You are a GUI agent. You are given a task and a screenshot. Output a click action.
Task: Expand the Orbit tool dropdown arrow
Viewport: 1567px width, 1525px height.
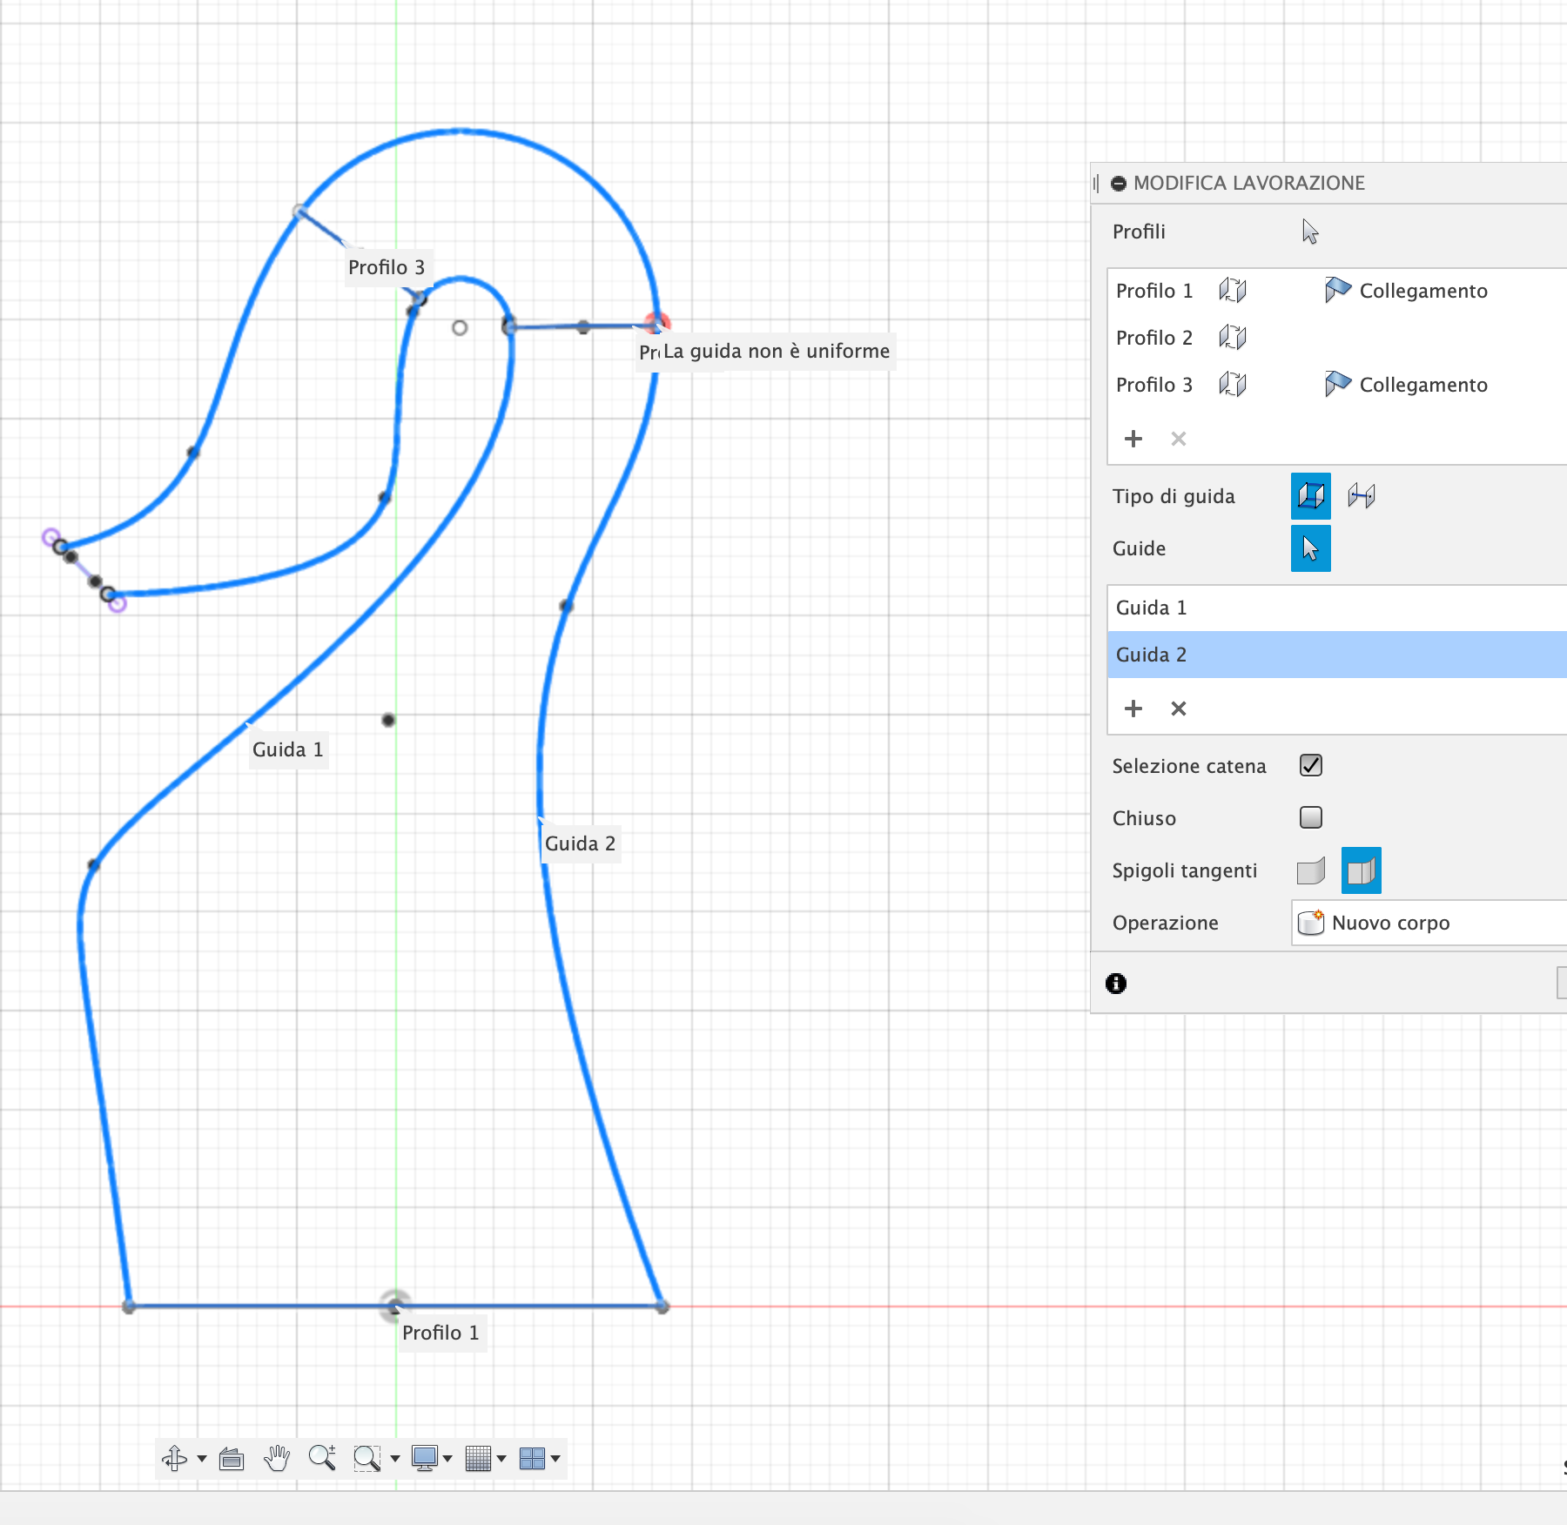201,1458
